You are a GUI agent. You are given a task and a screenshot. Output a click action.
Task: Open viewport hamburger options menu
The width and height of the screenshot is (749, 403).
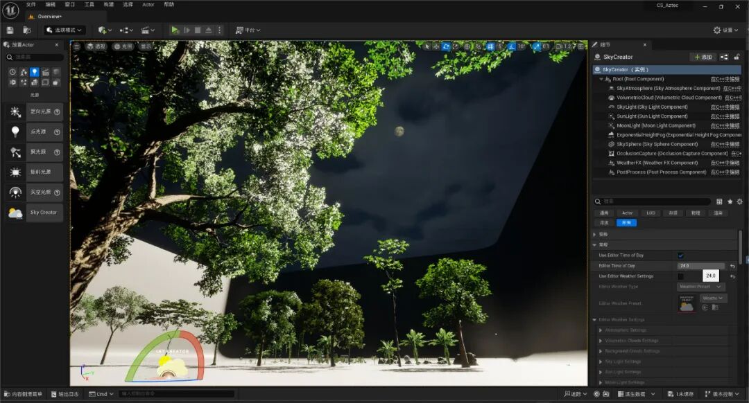(77, 46)
